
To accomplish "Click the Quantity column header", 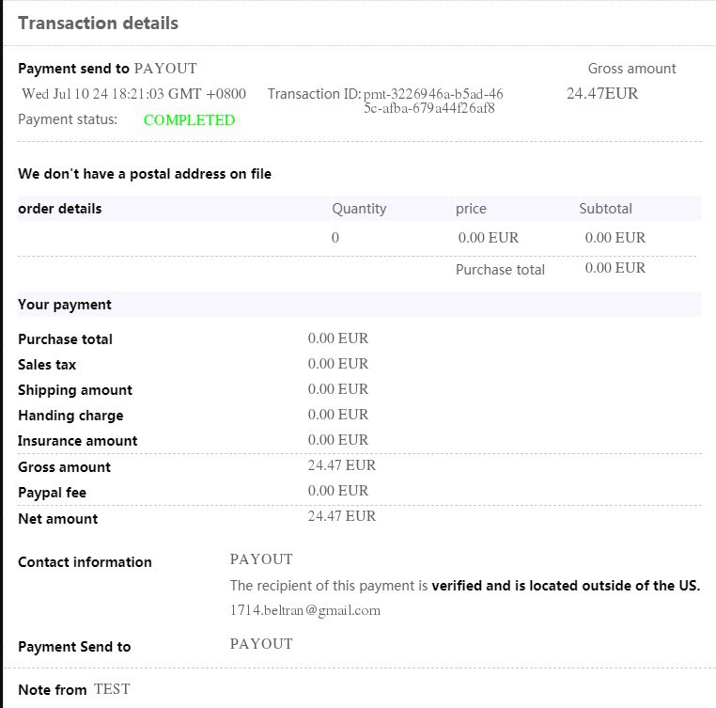I will (x=359, y=209).
